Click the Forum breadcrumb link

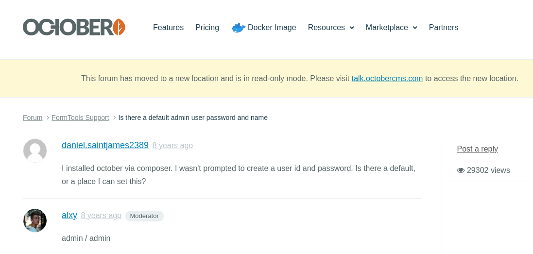(33, 118)
